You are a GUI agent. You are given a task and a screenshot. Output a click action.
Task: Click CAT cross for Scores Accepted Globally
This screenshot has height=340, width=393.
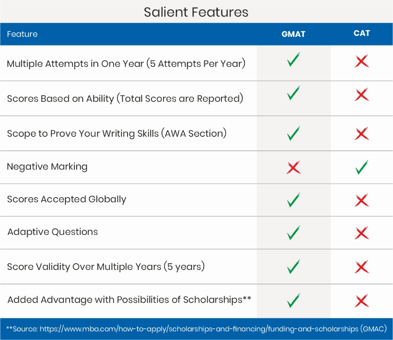tap(362, 200)
